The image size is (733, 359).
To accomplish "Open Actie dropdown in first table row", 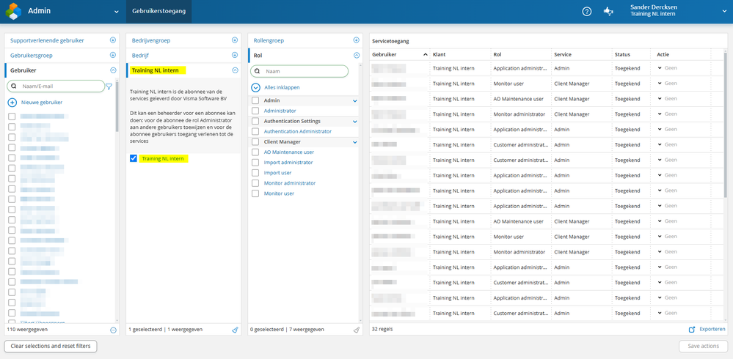I will click(x=660, y=68).
